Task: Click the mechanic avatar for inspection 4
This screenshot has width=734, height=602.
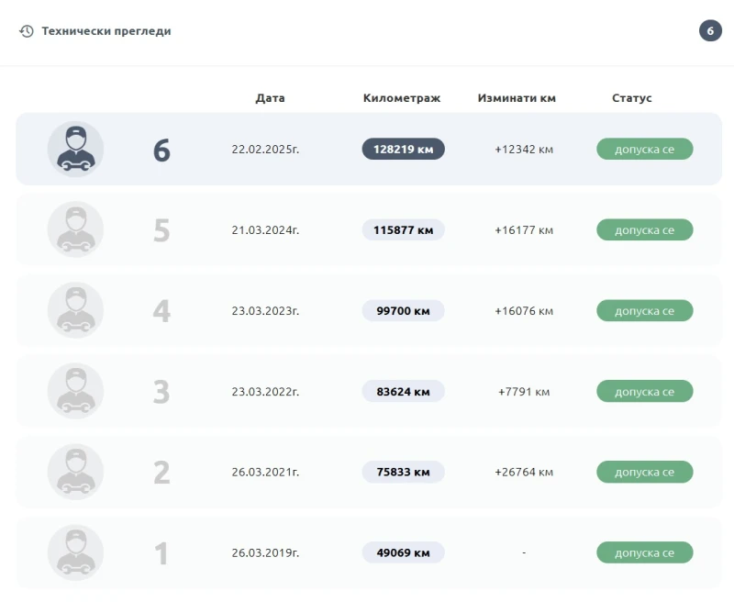Action: pos(75,310)
